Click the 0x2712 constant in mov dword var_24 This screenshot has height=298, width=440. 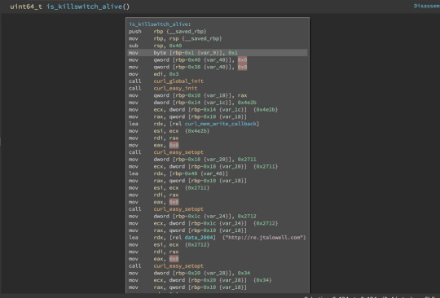[x=247, y=217]
